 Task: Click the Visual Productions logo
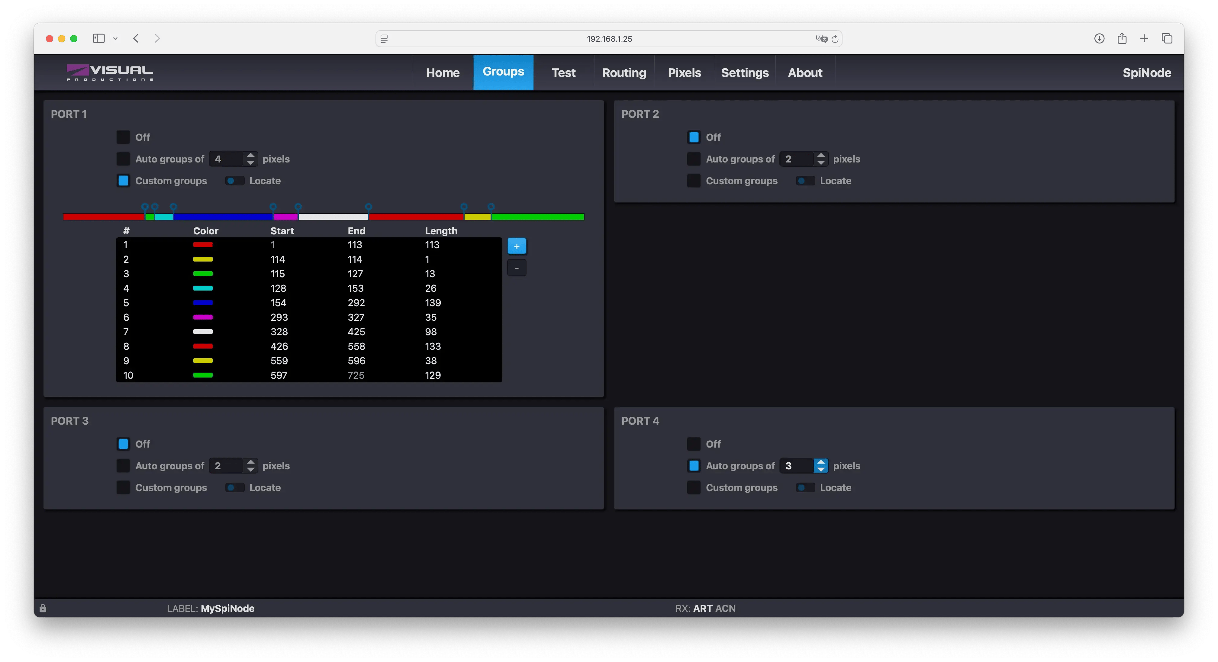pyautogui.click(x=110, y=72)
